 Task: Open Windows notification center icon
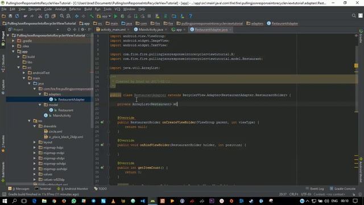coord(355,201)
